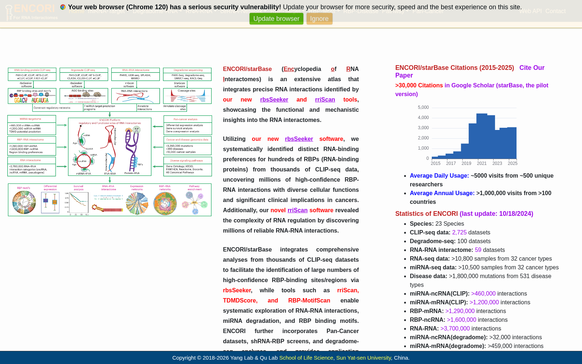Click the CLIP-seq data '2,725' value
This screenshot has height=364, width=582.
[459, 232]
